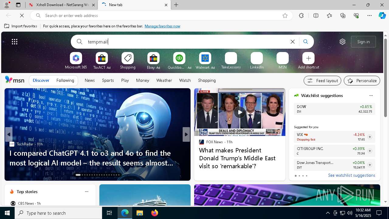Viewport: 389px width, 219px height.
Task: Launch Firefox from the taskbar
Action: click(x=155, y=213)
